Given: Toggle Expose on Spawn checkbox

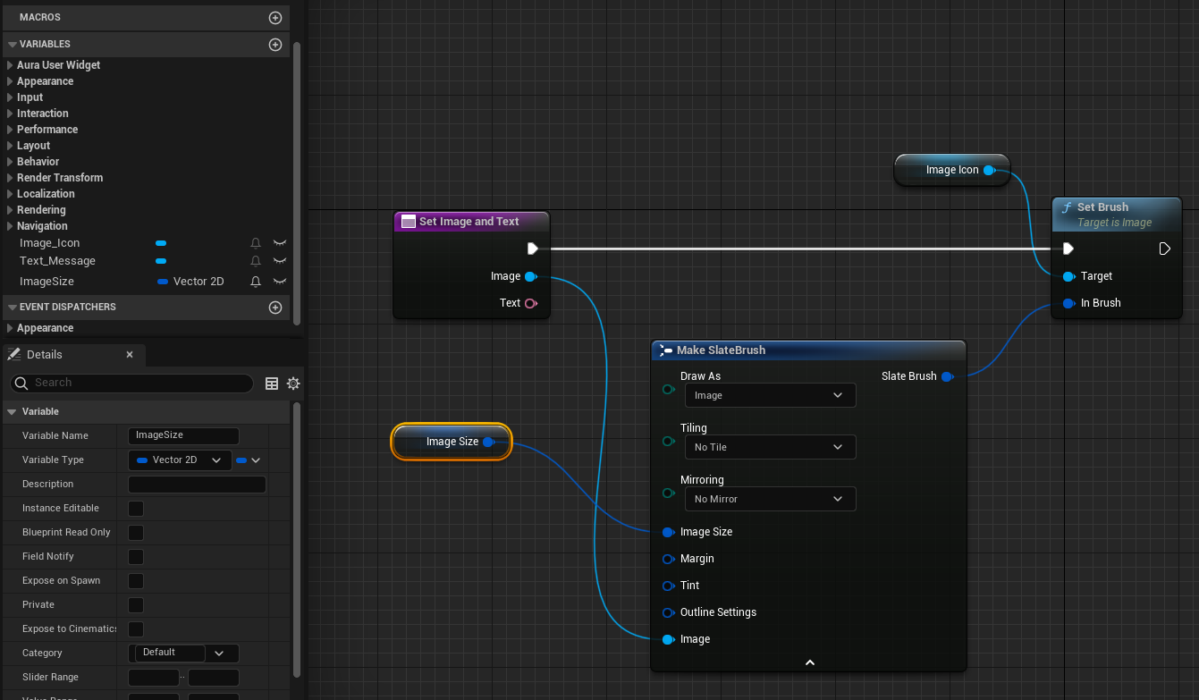Looking at the screenshot, I should click(136, 581).
